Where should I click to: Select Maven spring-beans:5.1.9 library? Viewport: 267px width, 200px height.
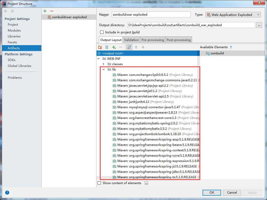[x=156, y=145]
